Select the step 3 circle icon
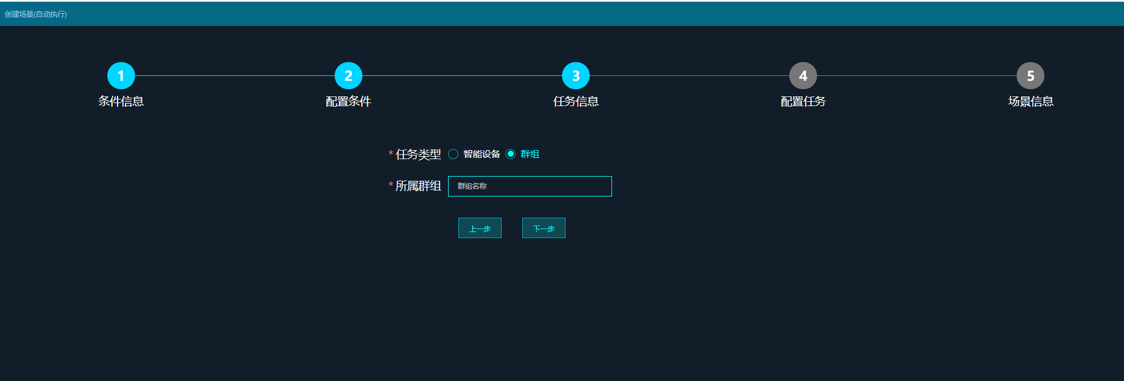Screen dimensions: 1124x381 [575, 76]
